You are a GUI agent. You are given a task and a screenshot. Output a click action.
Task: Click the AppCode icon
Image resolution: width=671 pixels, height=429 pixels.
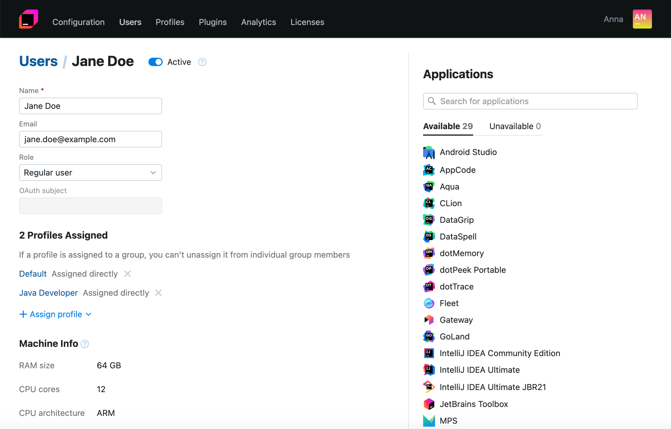tap(429, 170)
